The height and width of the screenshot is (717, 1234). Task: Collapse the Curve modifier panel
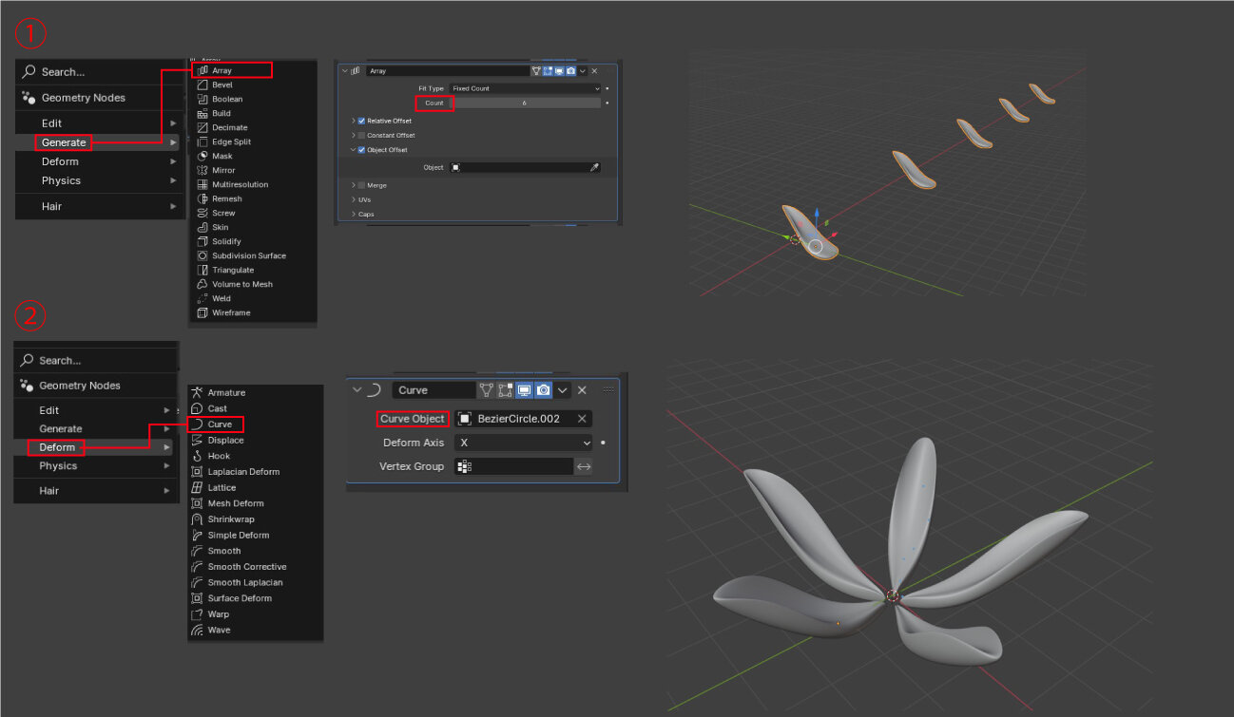357,389
